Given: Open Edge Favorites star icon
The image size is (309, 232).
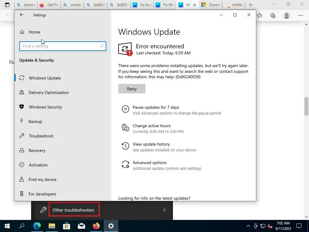Looking at the screenshot, I should tap(260, 15).
